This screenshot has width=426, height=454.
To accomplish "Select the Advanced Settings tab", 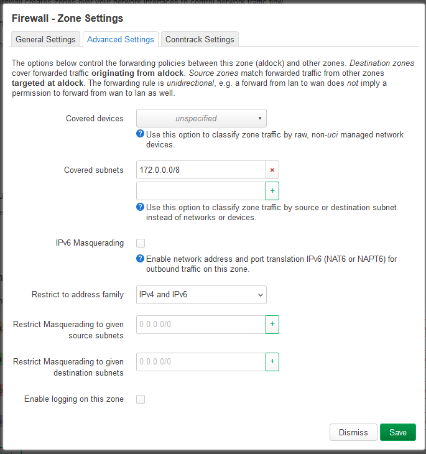I will 121,39.
